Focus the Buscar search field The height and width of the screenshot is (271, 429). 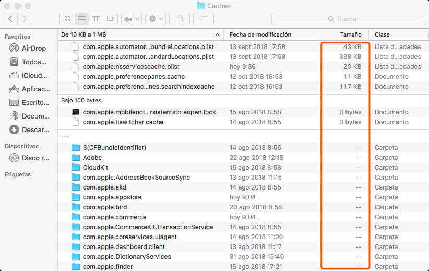click(x=348, y=19)
